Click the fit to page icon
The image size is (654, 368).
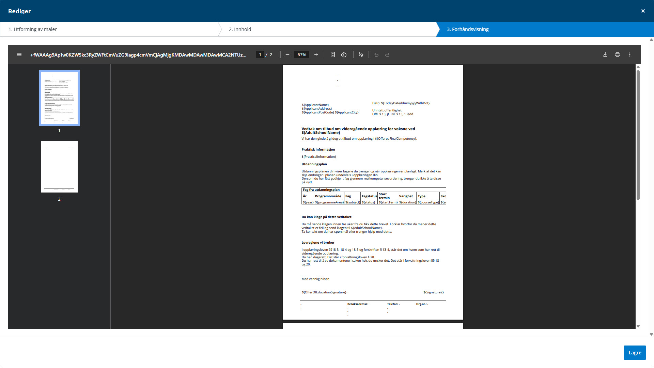tap(333, 55)
